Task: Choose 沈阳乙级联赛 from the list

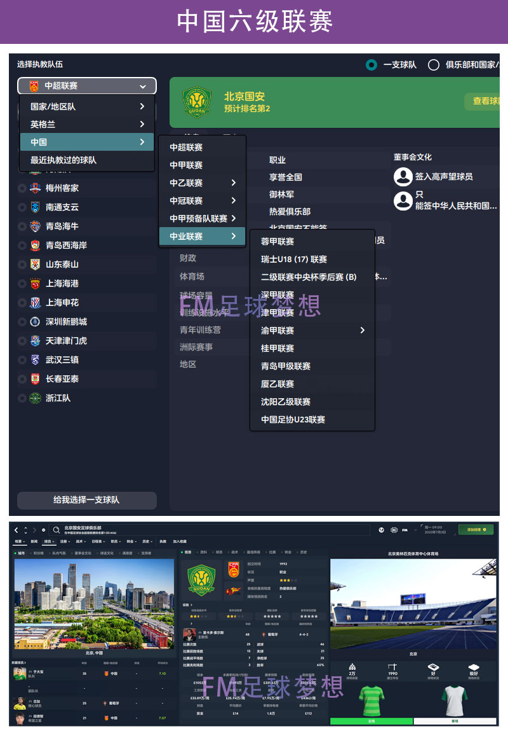Action: pyautogui.click(x=312, y=402)
